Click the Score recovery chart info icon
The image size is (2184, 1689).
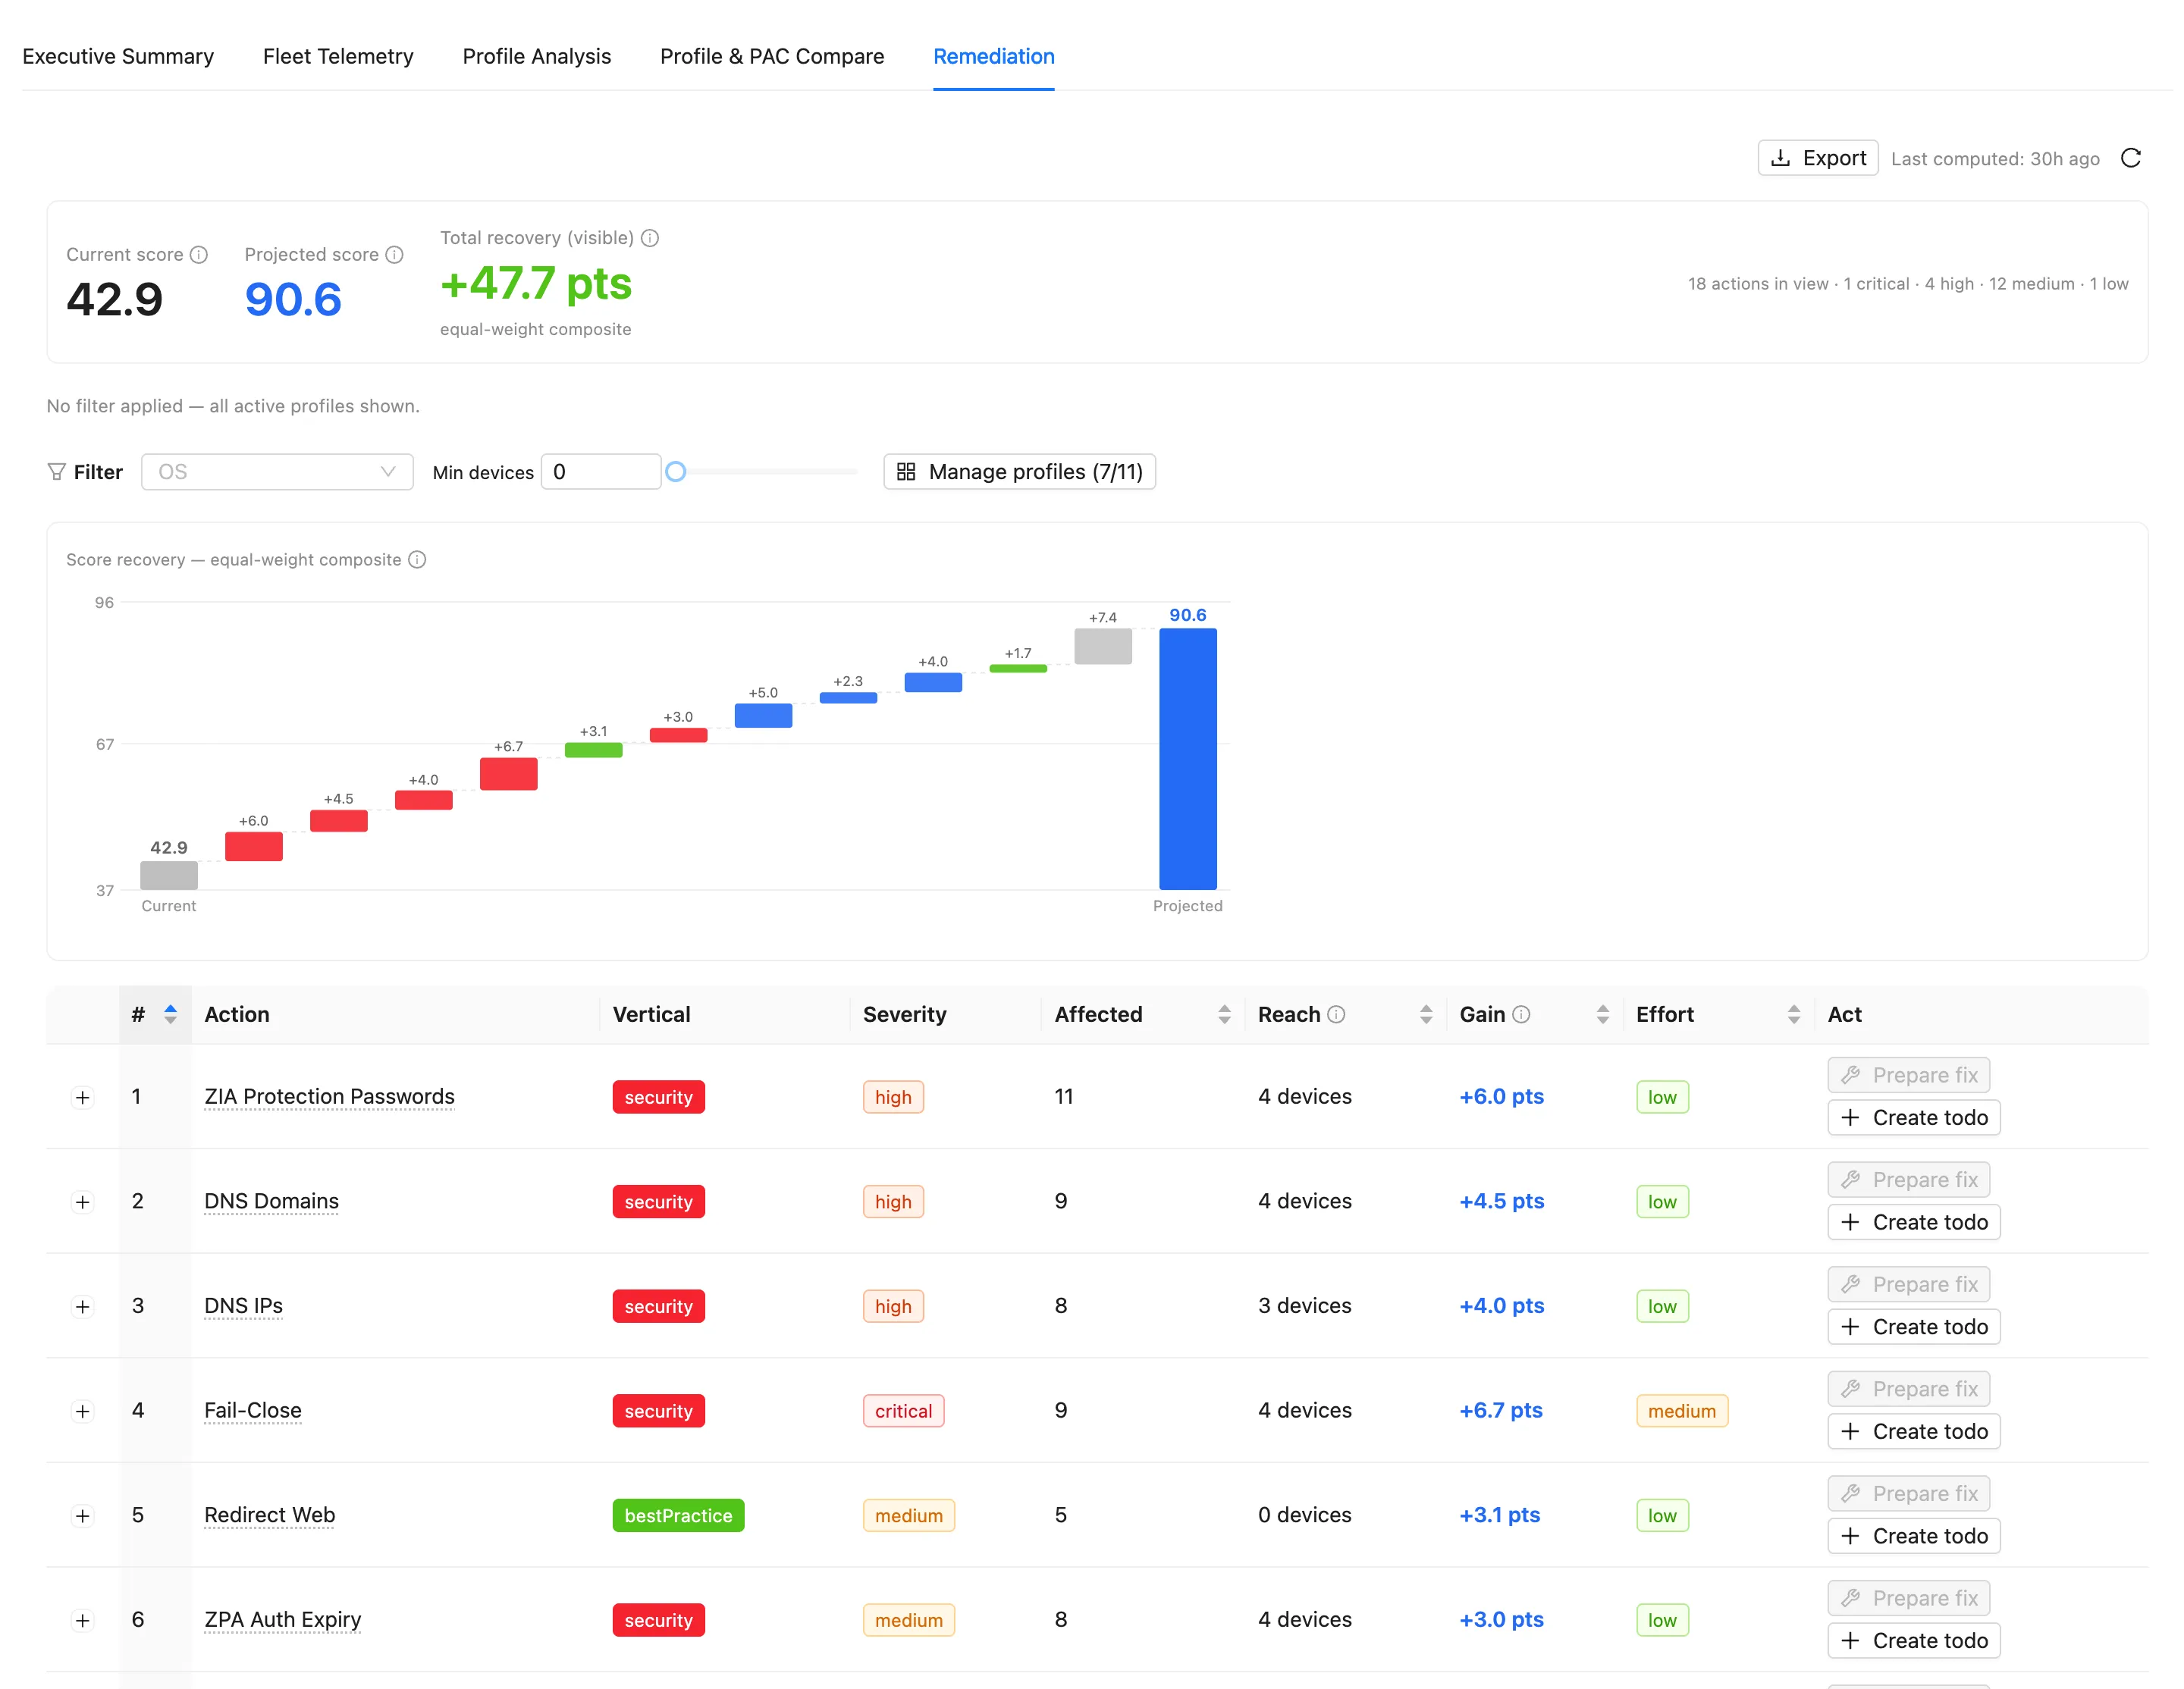[417, 559]
